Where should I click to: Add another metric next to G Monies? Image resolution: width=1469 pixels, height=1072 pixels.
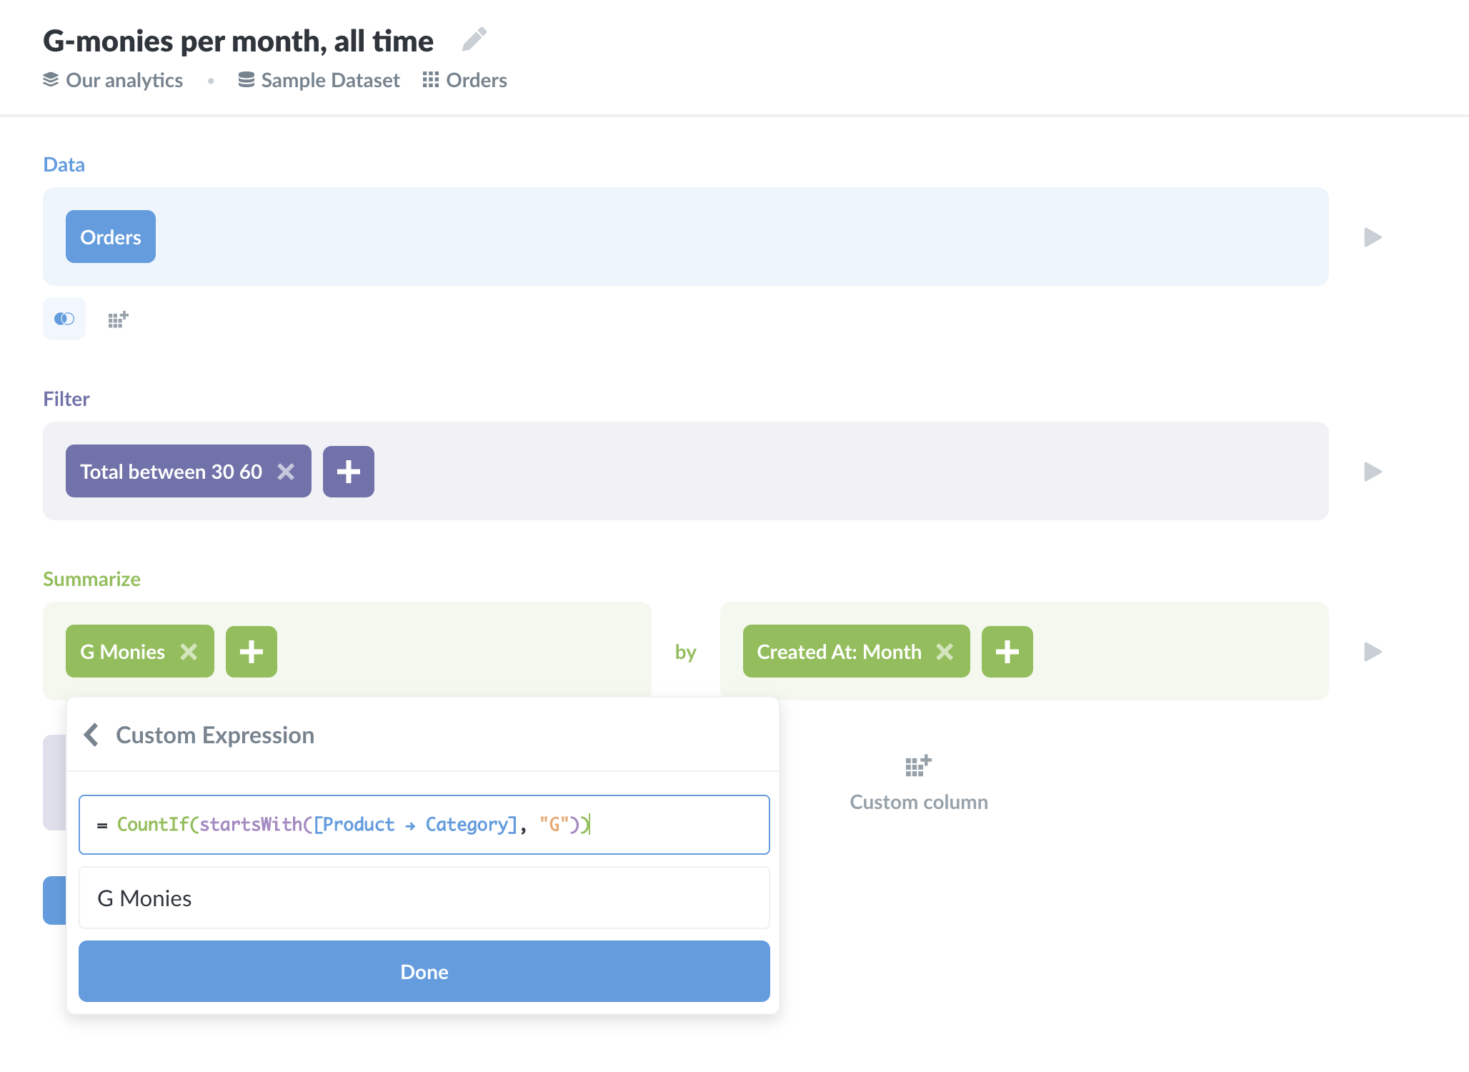251,652
